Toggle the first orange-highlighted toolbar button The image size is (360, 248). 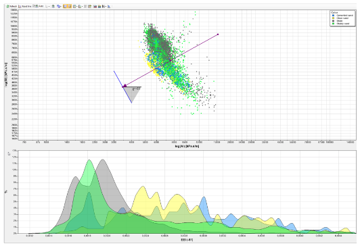[65, 6]
